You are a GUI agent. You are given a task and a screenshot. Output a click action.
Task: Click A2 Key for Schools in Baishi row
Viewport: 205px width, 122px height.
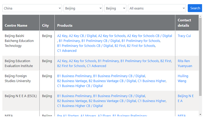tap(112, 36)
